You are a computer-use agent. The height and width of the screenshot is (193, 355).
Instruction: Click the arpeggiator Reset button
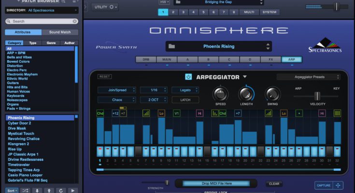[x=104, y=77]
